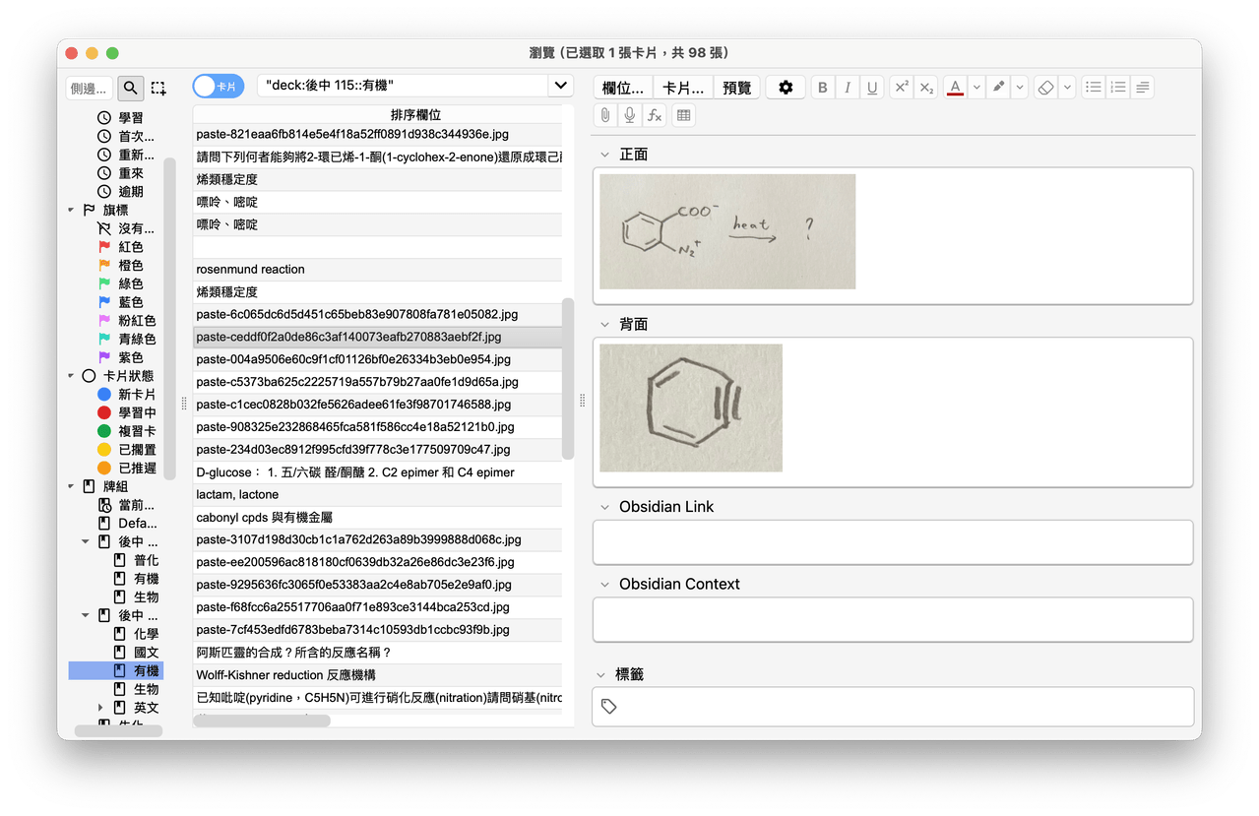Open the search query dropdown arrow
The image size is (1259, 816).
click(560, 86)
